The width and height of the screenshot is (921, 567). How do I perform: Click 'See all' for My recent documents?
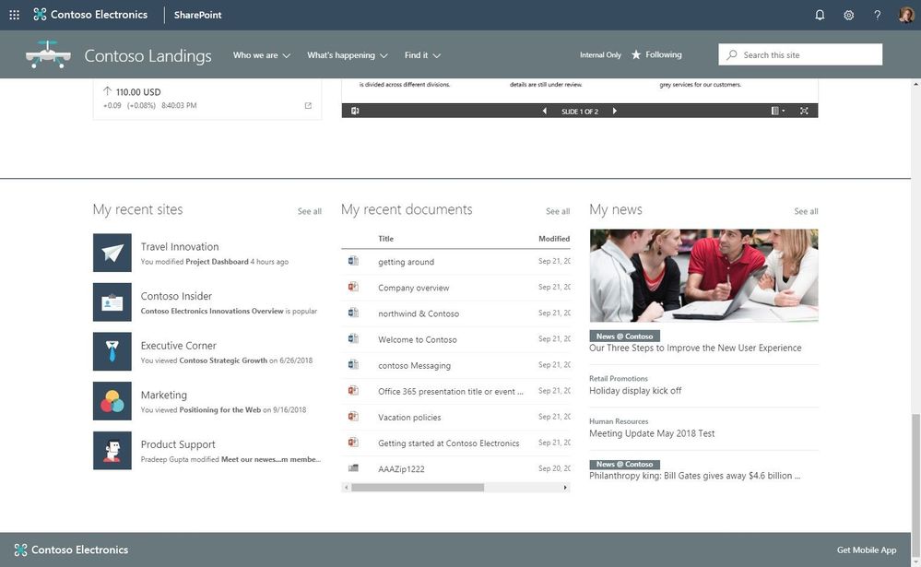pos(558,211)
